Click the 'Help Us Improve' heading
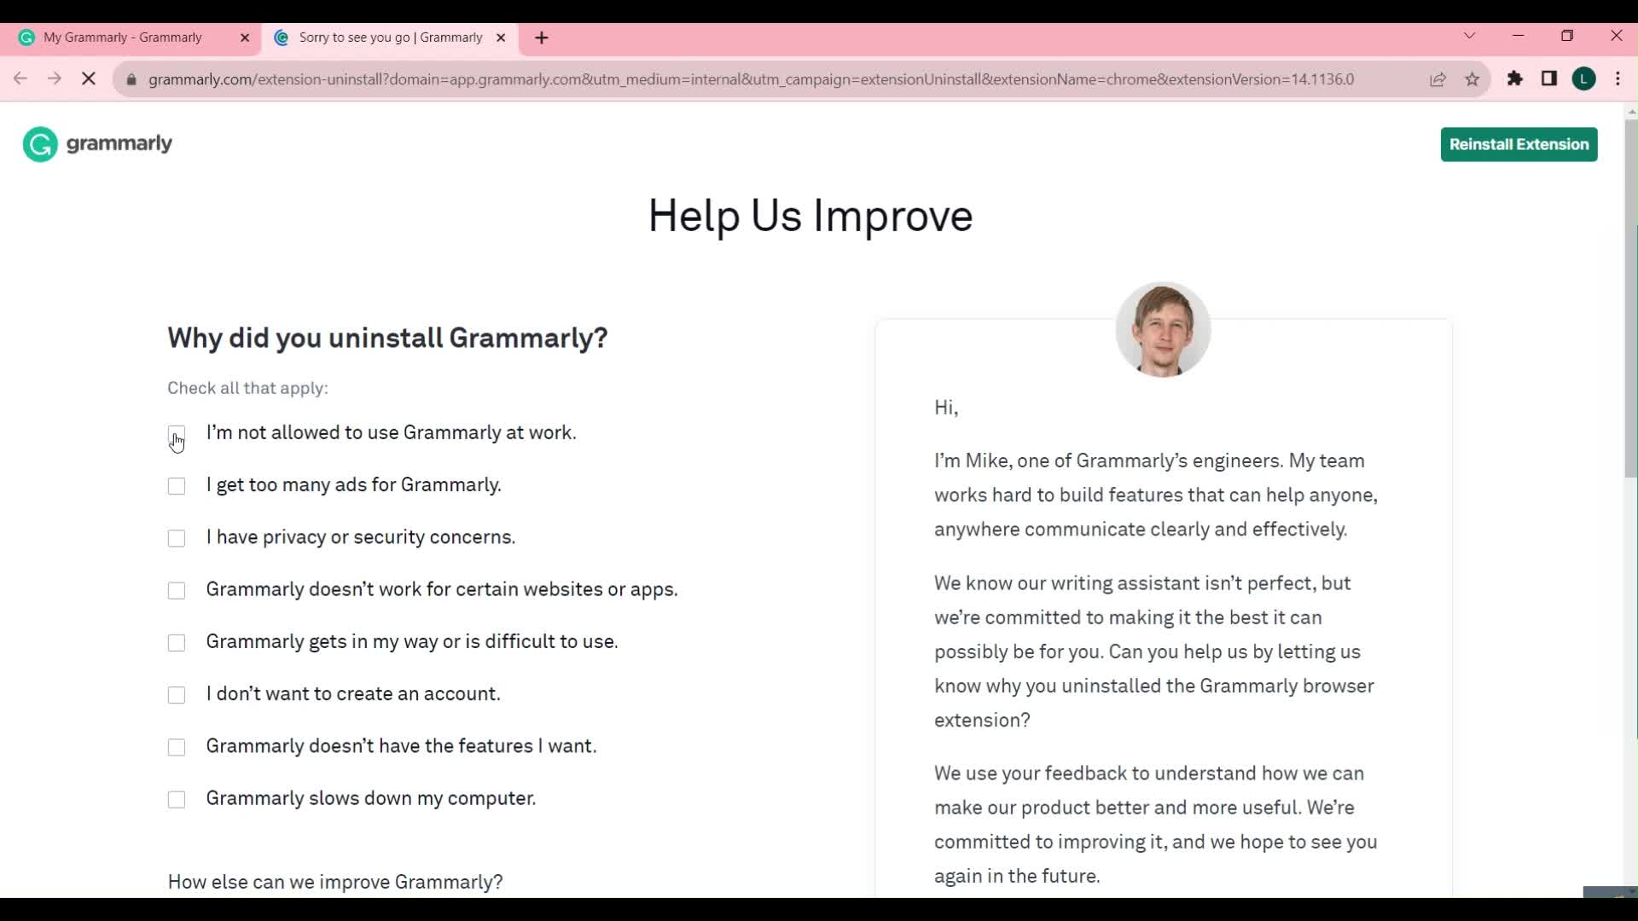 tap(810, 216)
